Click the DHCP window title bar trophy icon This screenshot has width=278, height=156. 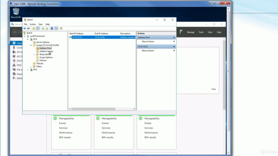(25, 20)
